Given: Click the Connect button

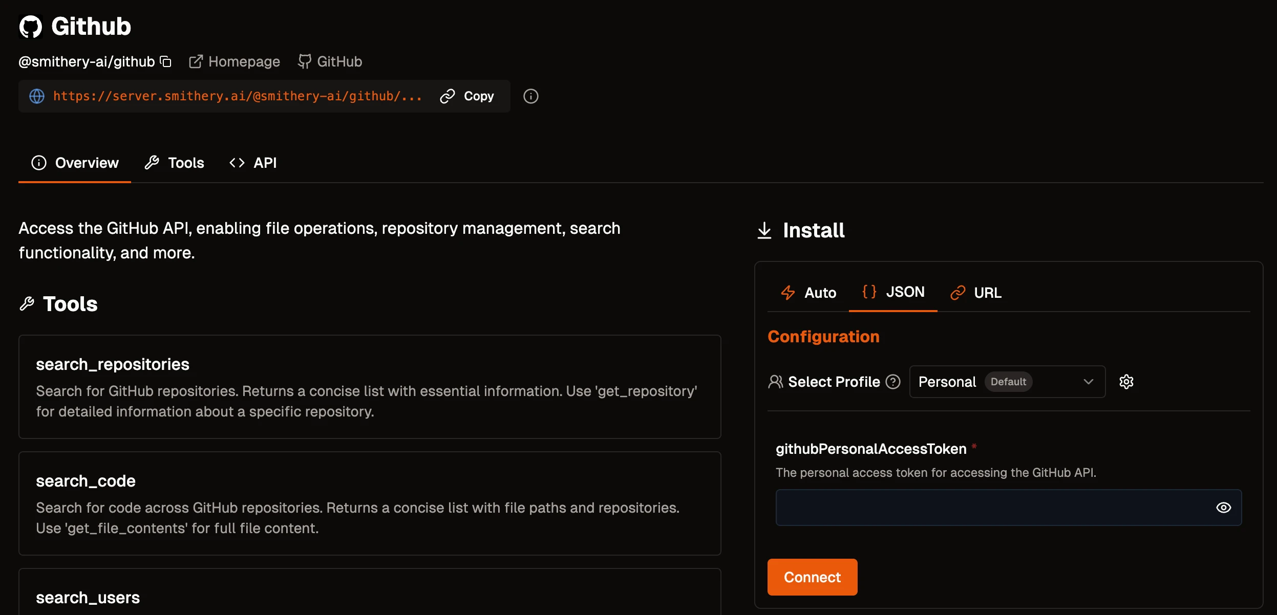Looking at the screenshot, I should click(812, 577).
